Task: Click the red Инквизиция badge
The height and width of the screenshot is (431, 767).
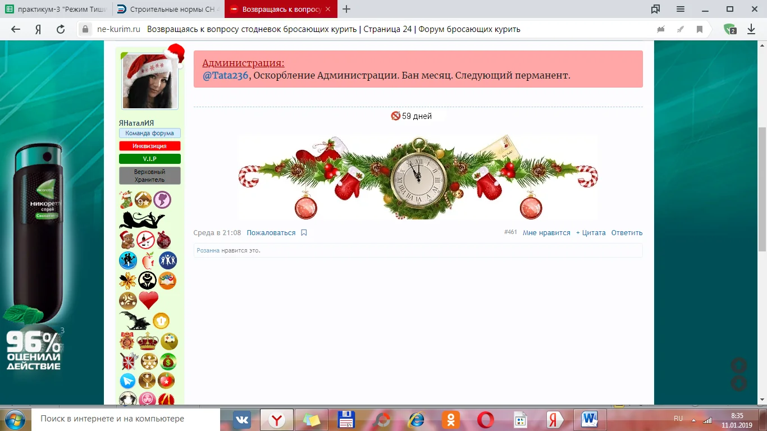Action: (x=150, y=146)
